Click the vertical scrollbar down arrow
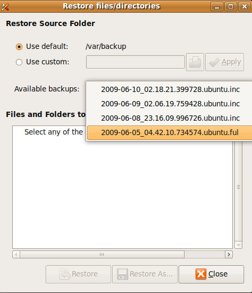Image resolution: width=252 pixels, height=293 pixels. (239, 245)
